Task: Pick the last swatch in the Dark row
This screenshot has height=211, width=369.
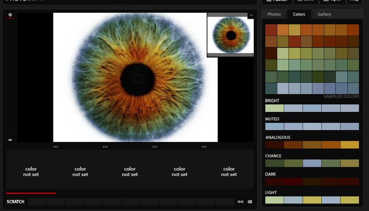Action: 350,182
